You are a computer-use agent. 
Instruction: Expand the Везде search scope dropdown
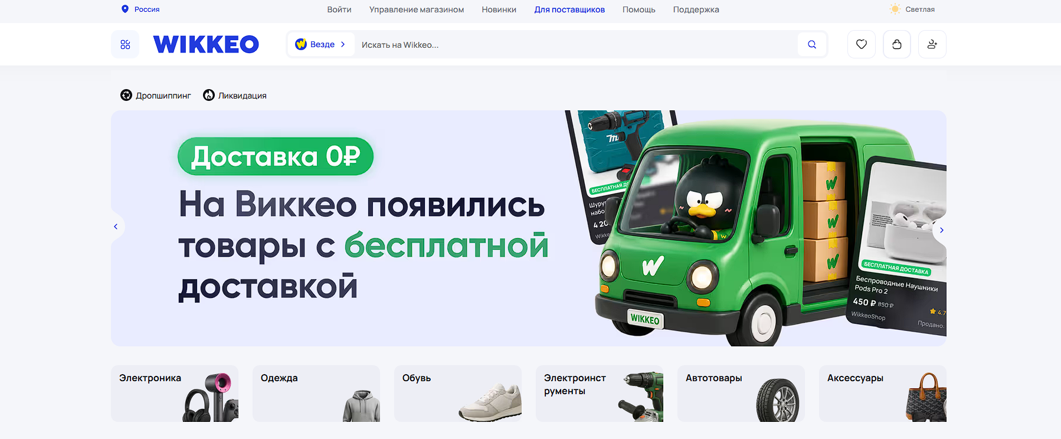point(321,44)
